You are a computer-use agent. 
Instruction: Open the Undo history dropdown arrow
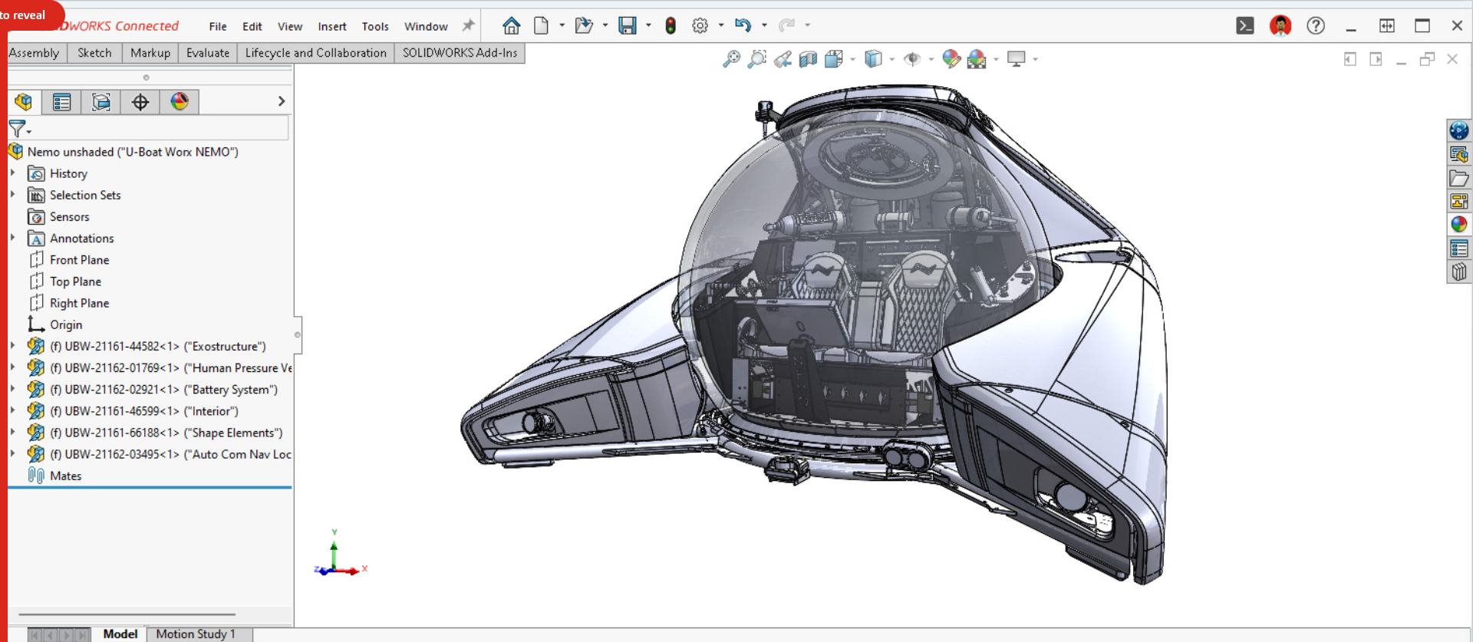tap(764, 25)
